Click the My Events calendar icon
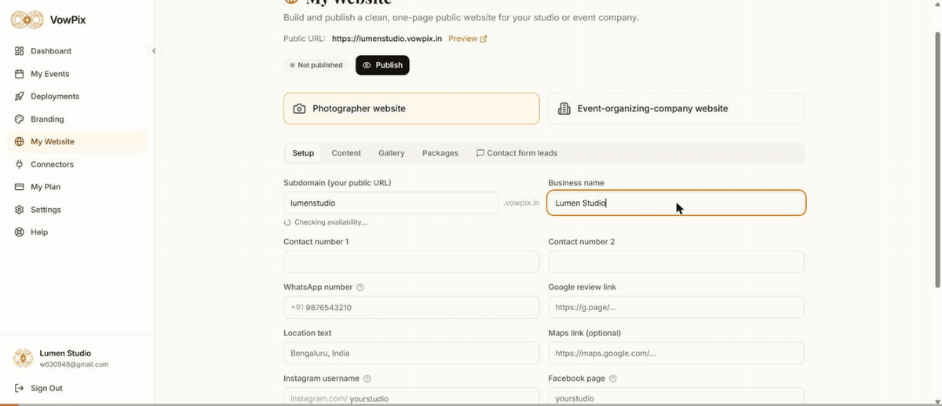The image size is (942, 406). [x=20, y=74]
